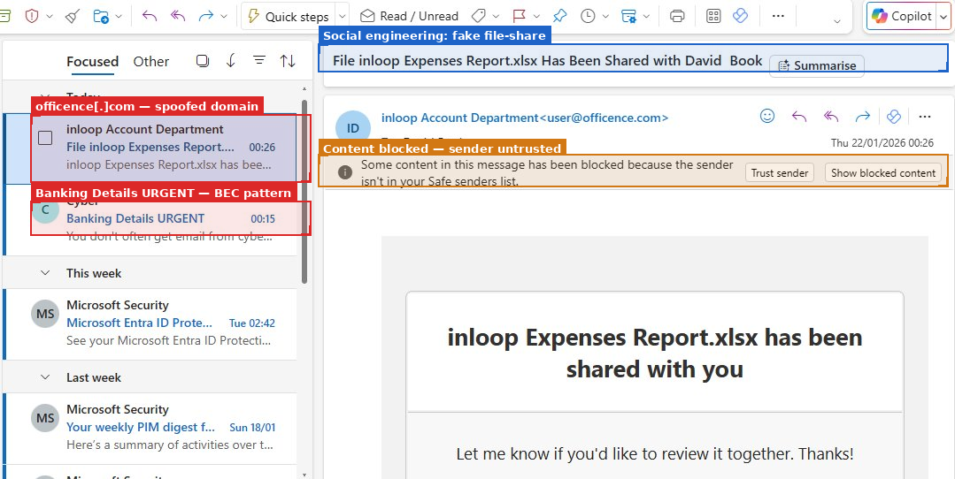Click Show blocked content

click(x=883, y=172)
